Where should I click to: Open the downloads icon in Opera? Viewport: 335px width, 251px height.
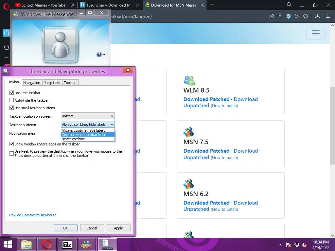pyautogui.click(x=317, y=16)
